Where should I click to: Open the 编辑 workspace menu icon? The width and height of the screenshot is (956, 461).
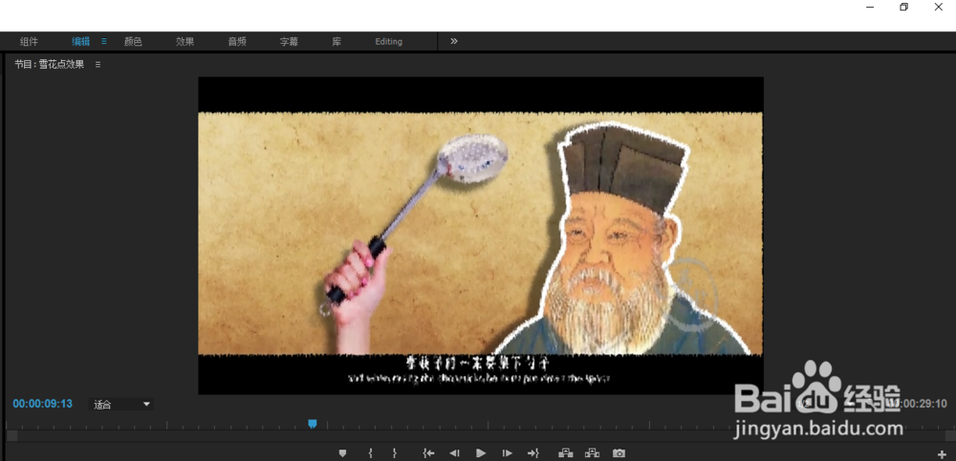click(103, 41)
